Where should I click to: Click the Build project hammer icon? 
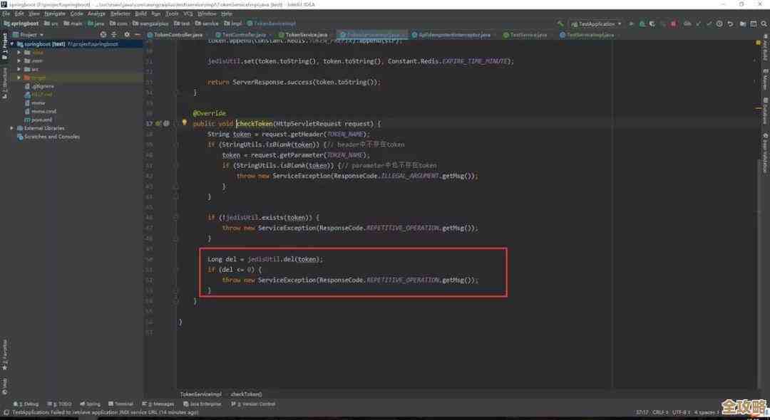[x=560, y=23]
